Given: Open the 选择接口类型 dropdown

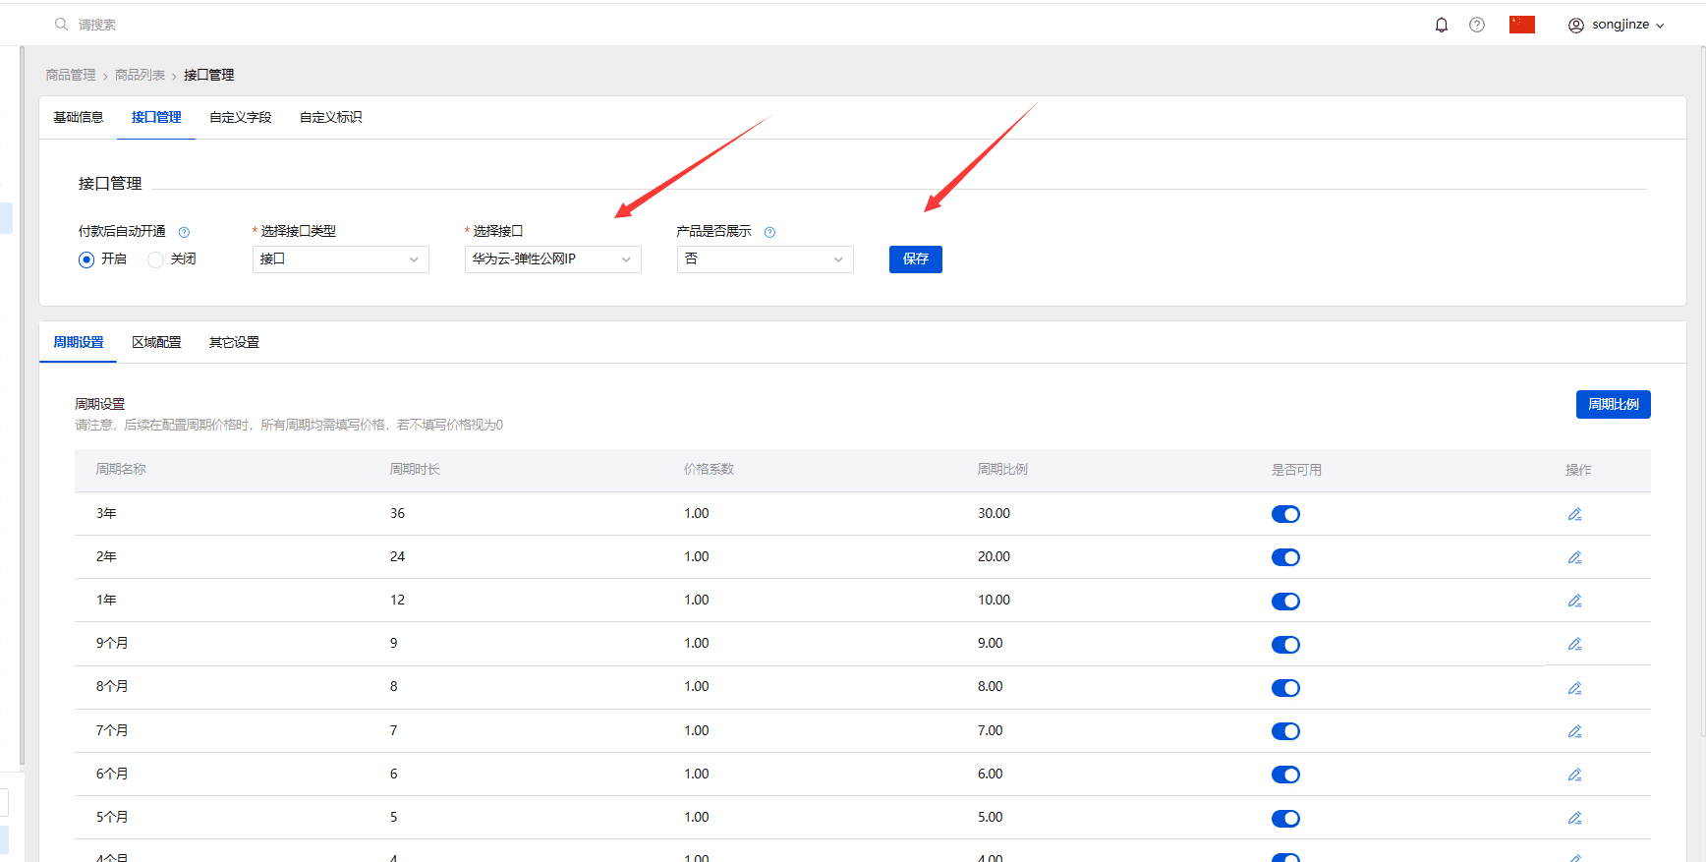Looking at the screenshot, I should tap(341, 259).
